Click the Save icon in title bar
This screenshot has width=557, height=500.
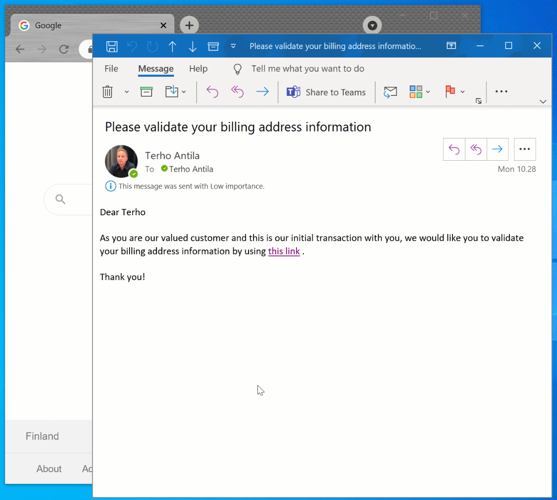click(x=111, y=46)
